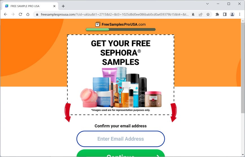Share this page via the share icon

click(x=200, y=14)
